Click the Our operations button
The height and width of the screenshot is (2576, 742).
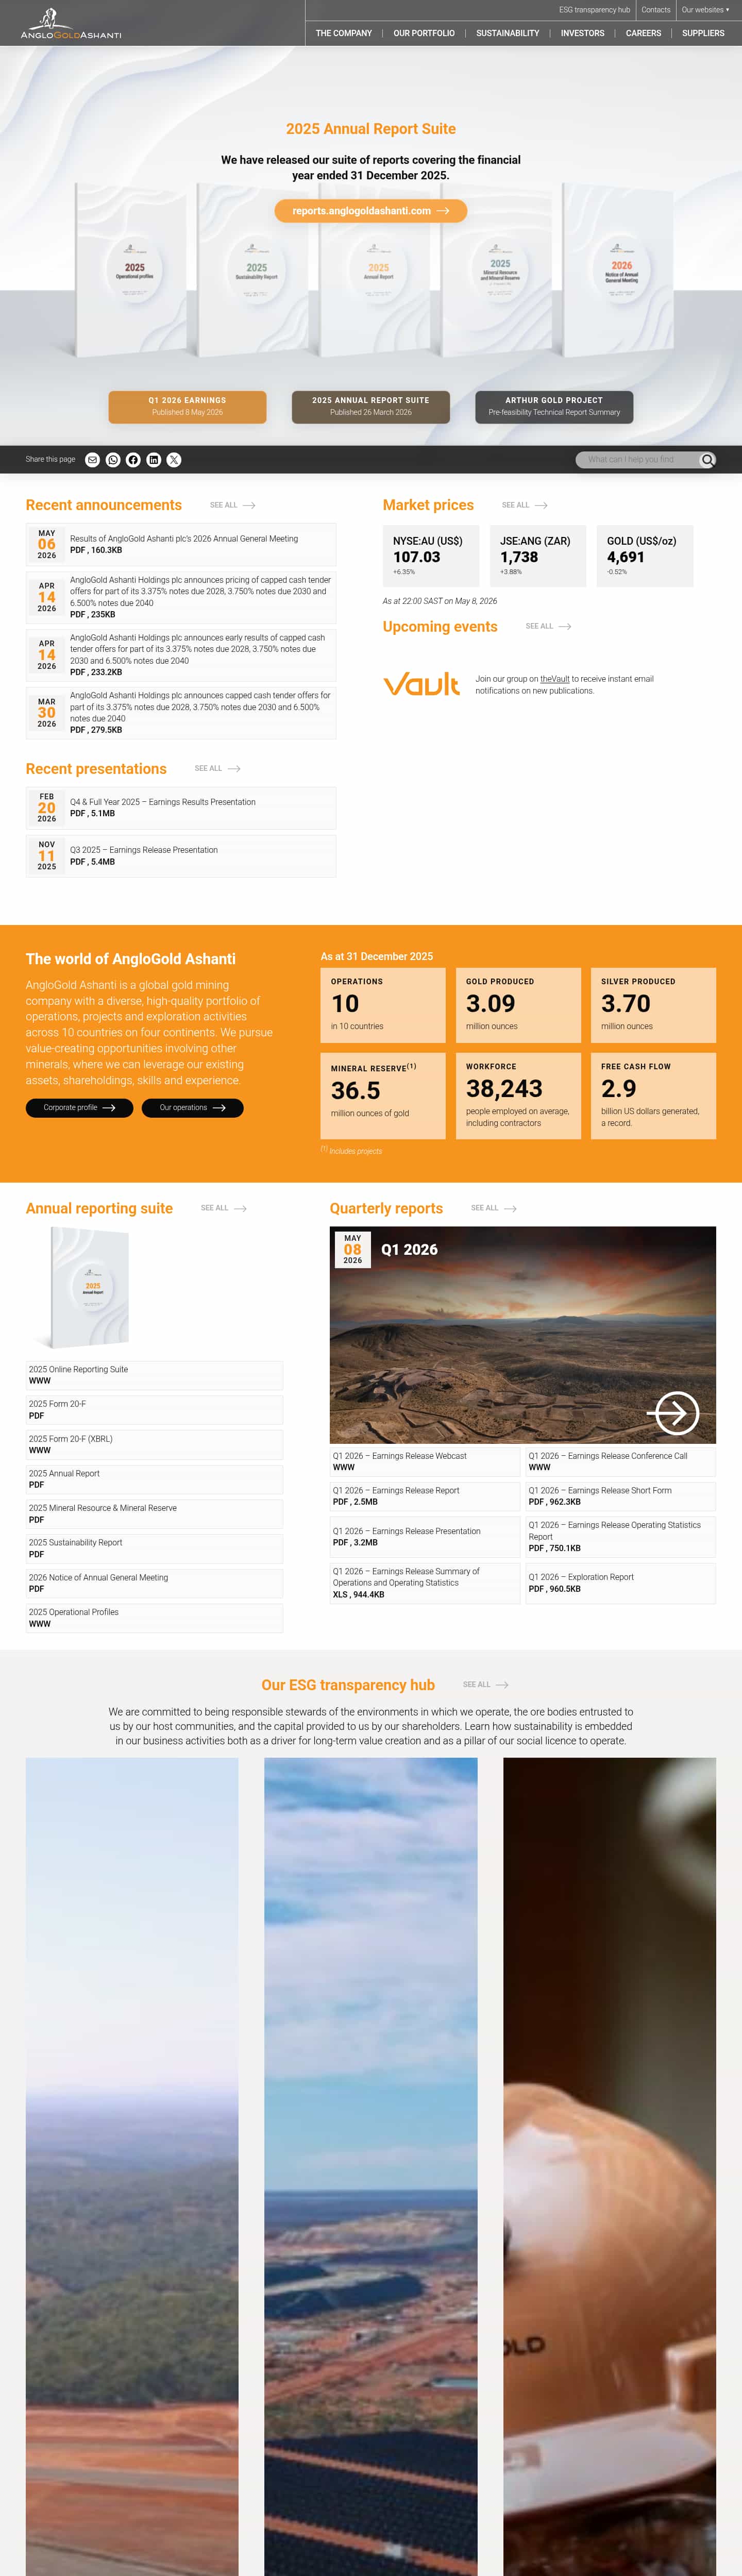click(x=193, y=1108)
